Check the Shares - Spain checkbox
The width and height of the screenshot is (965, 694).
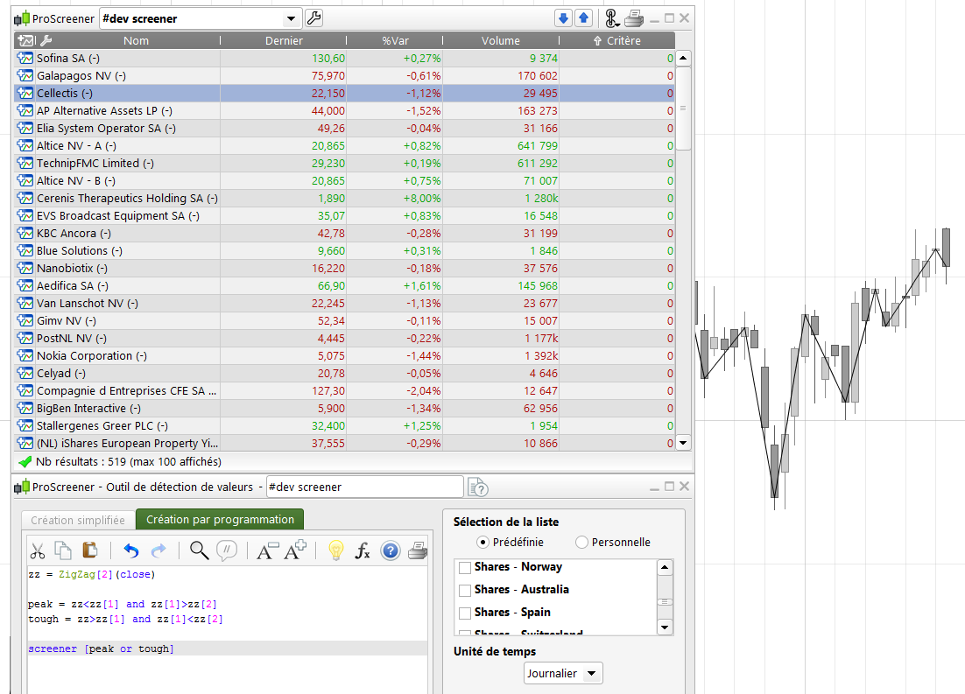[465, 613]
